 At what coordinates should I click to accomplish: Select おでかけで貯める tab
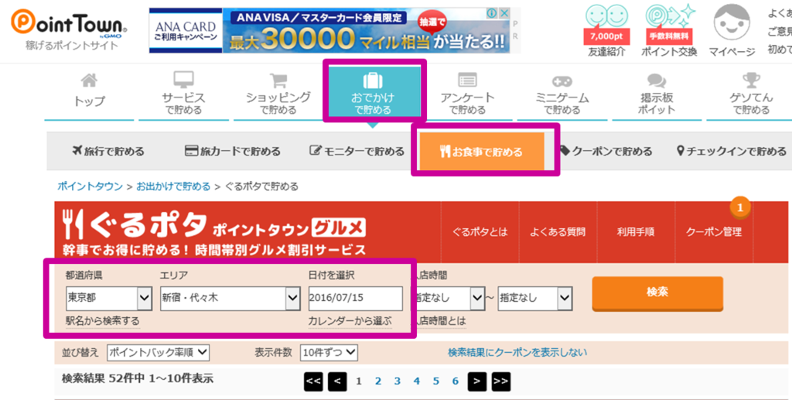373,92
